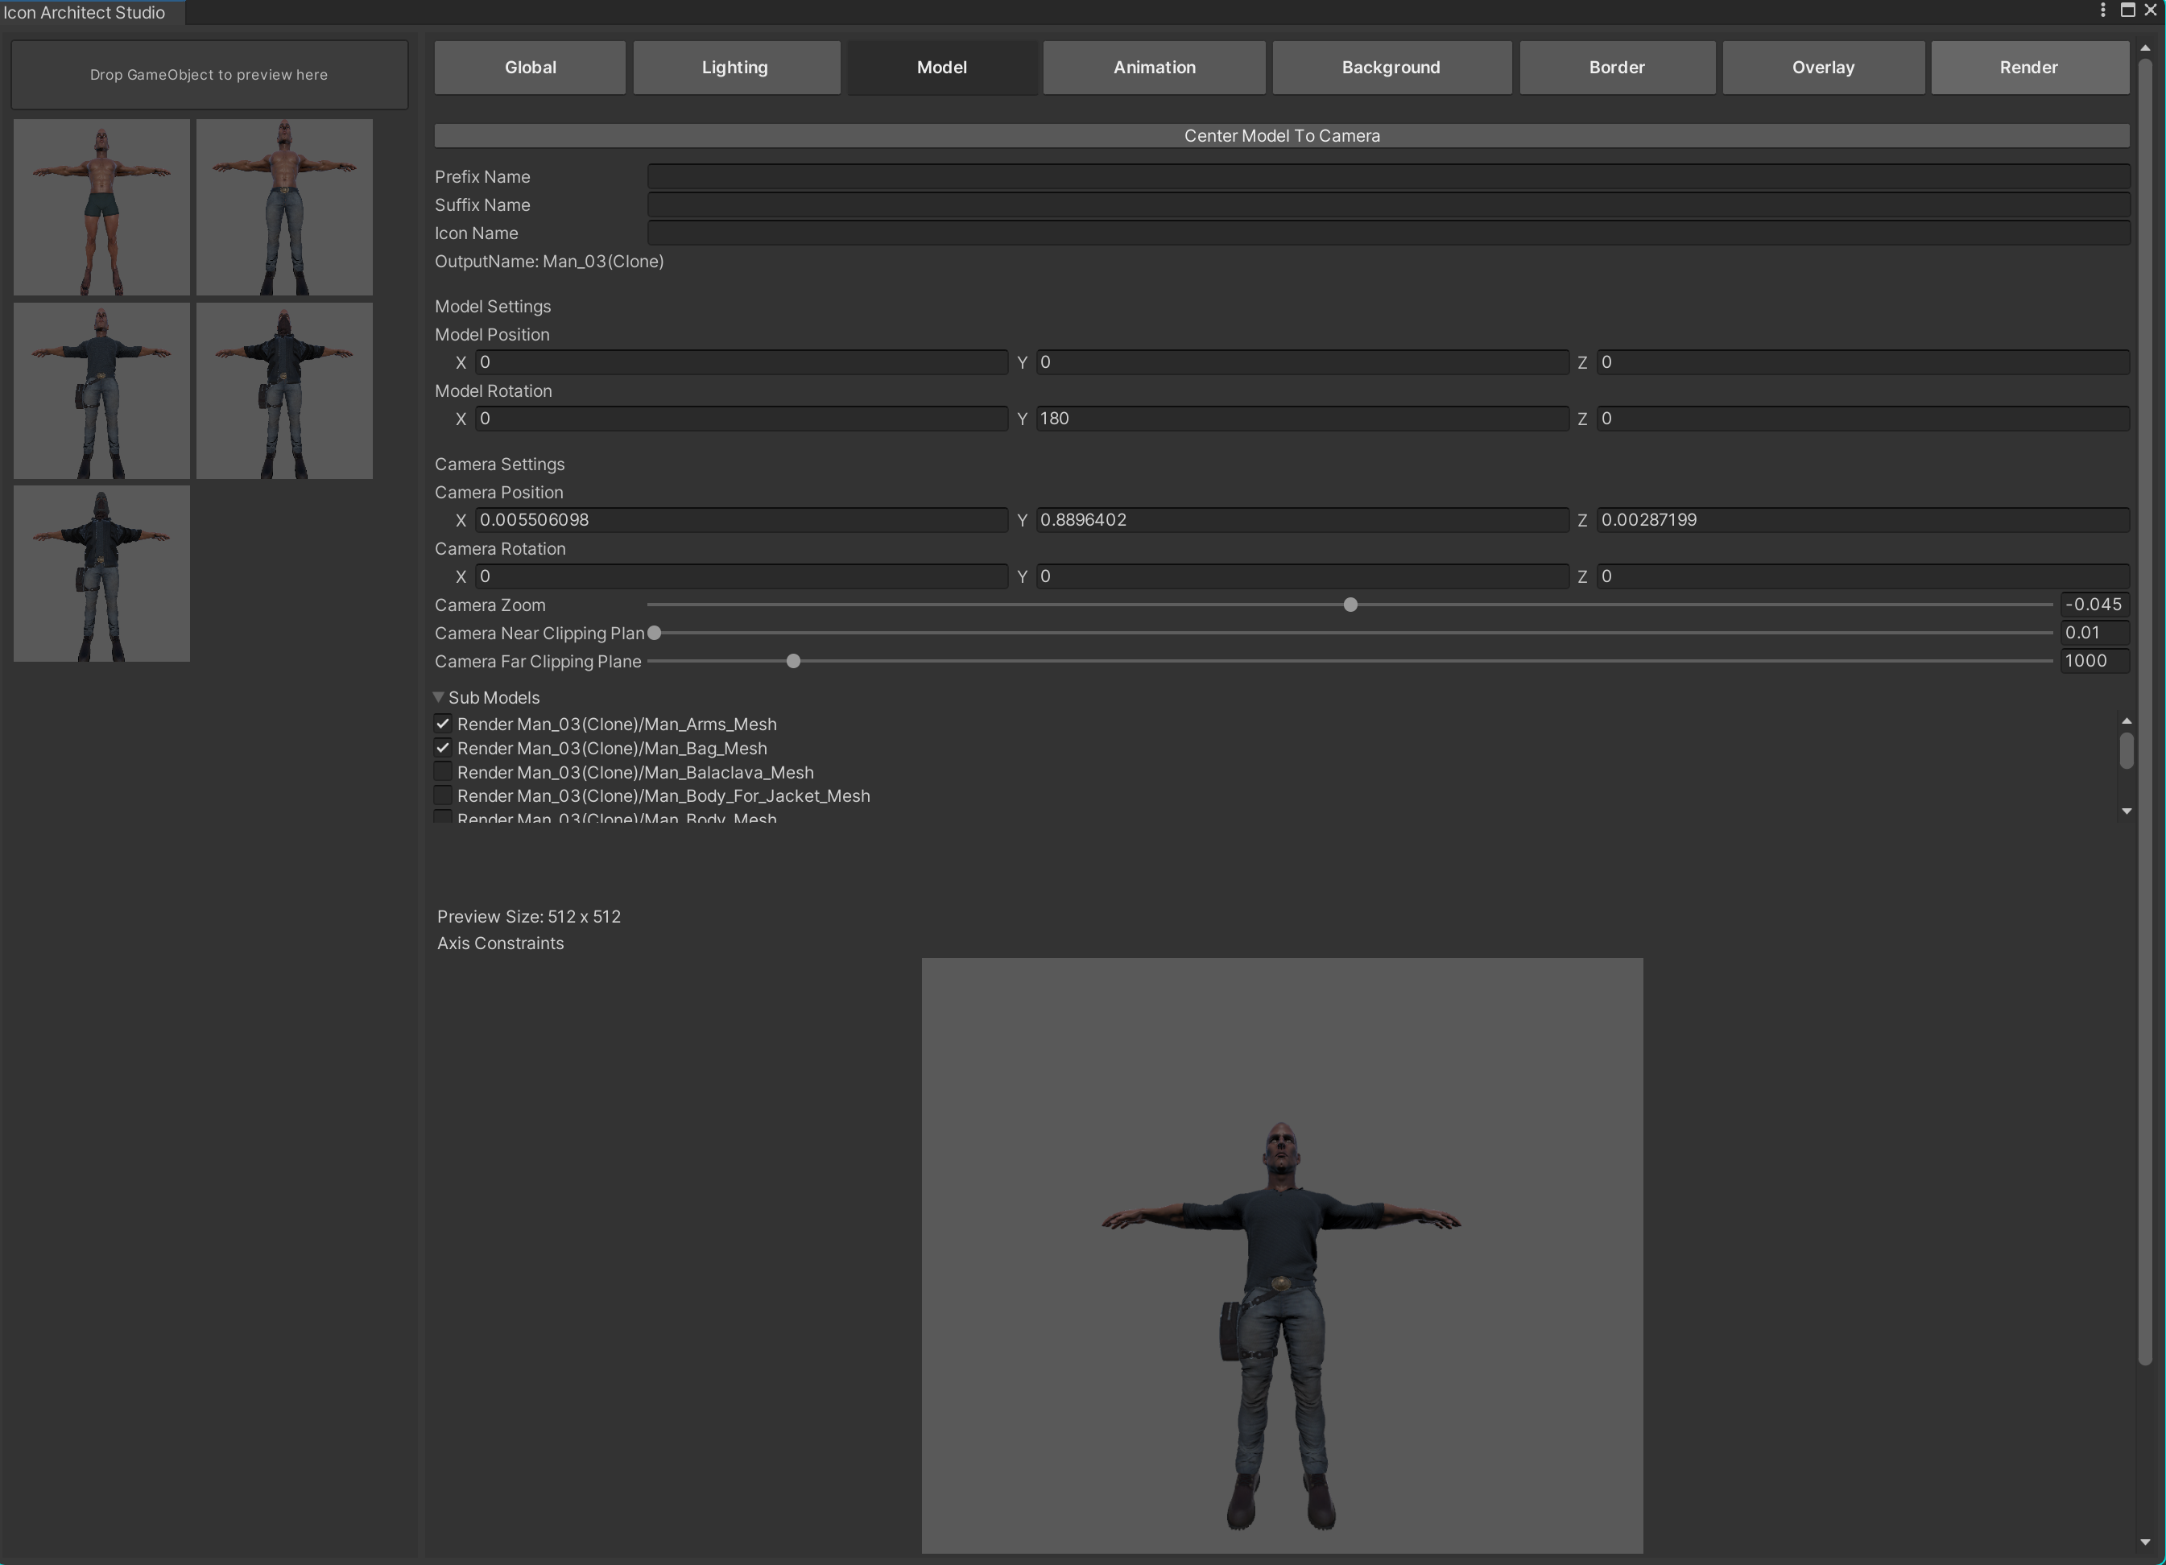Click the Prefix Name input field
2166x1565 pixels.
click(x=1387, y=176)
